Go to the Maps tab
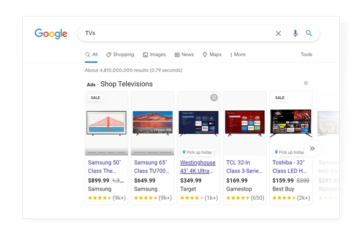The height and width of the screenshot is (235, 362). coord(212,54)
